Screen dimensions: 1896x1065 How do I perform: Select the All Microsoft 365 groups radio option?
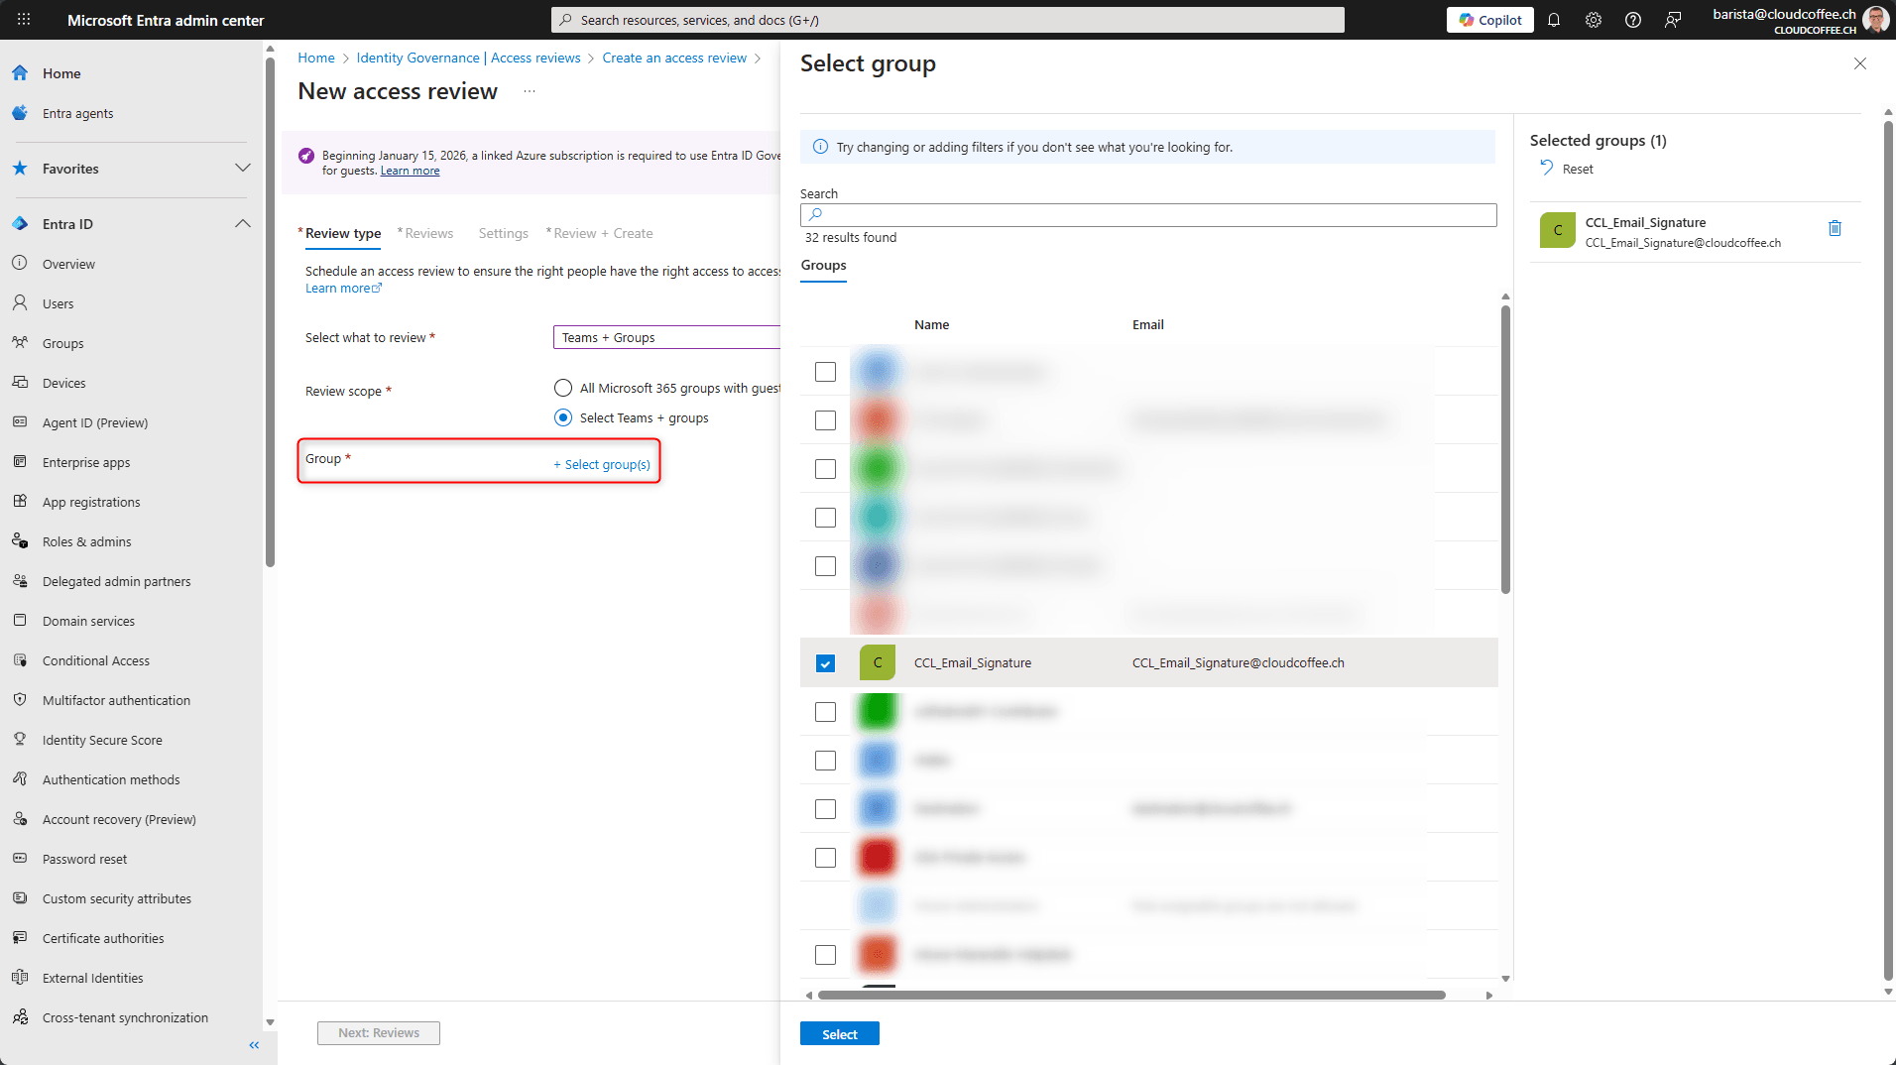(x=563, y=388)
